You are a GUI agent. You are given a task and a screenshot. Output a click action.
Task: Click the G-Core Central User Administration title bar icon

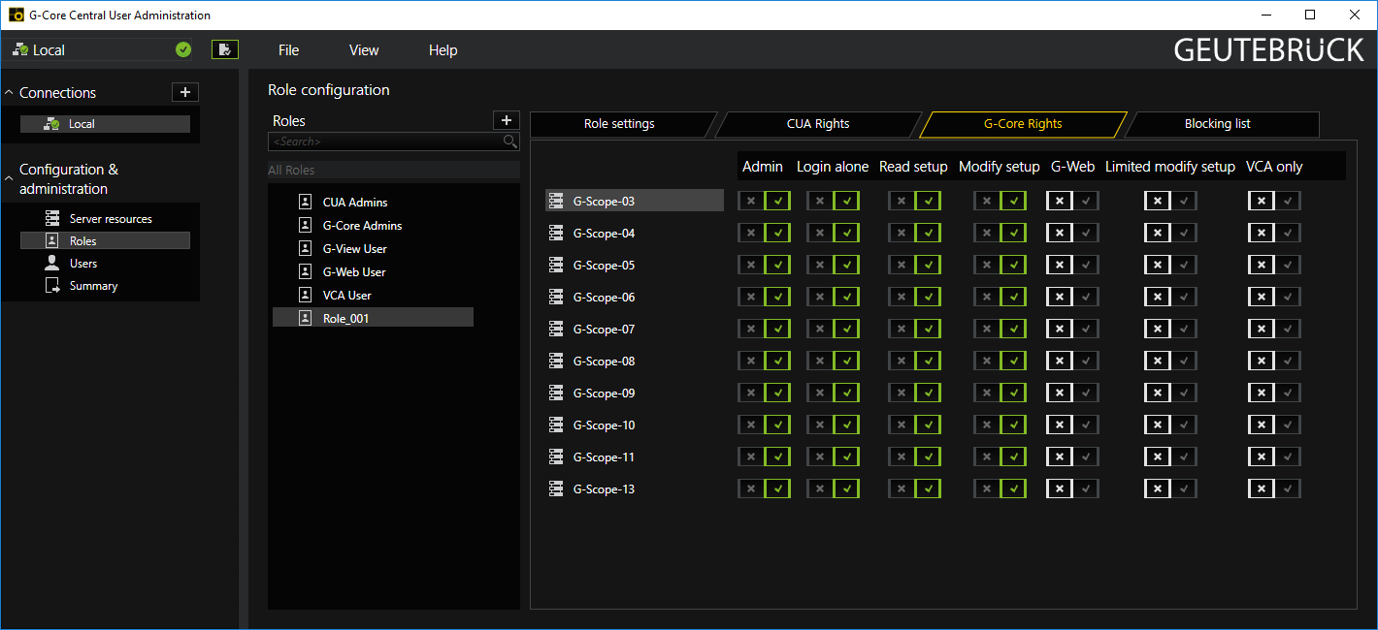16,15
